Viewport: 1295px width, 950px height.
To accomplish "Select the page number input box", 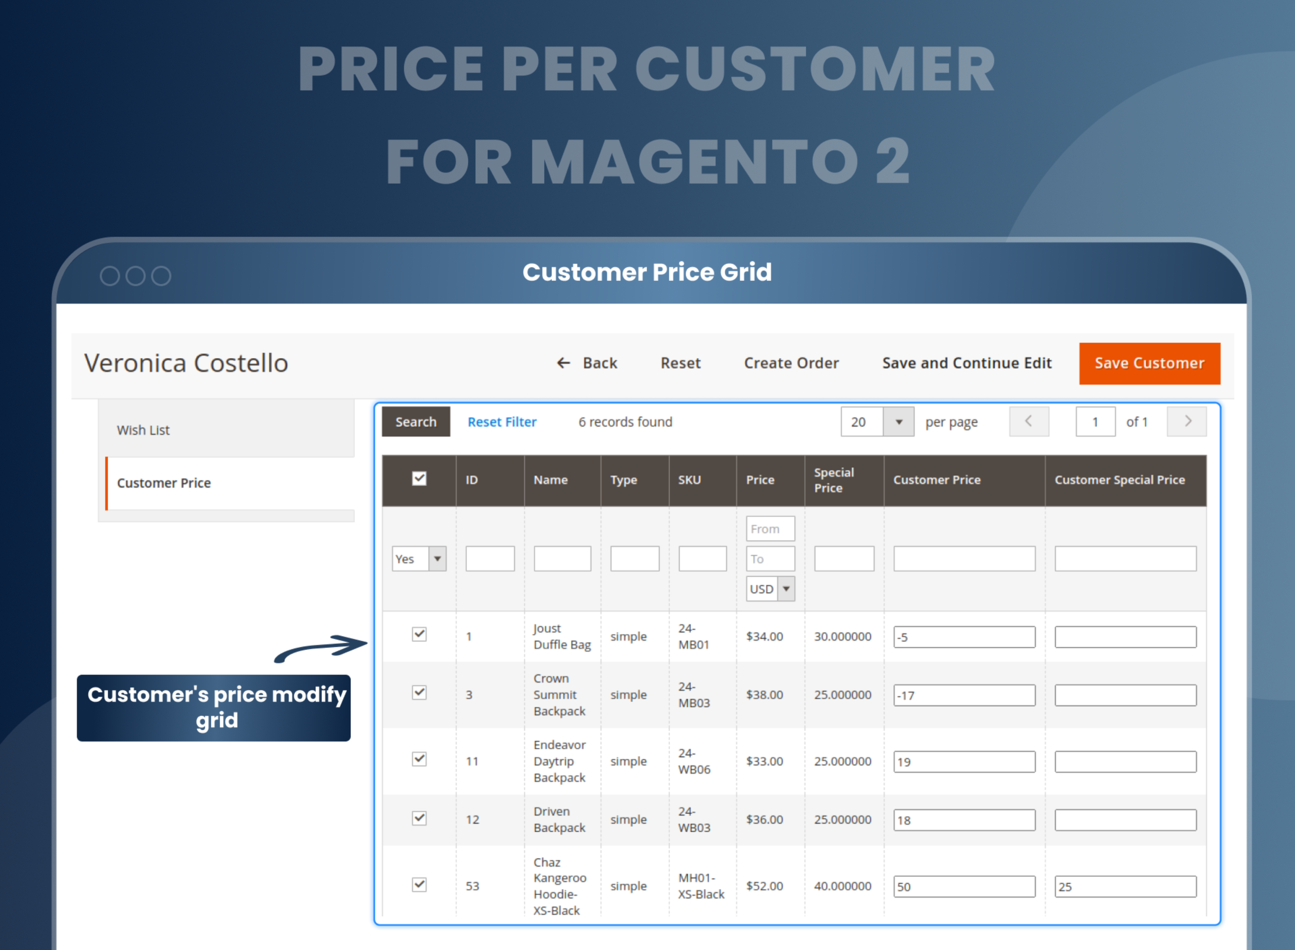I will tap(1095, 421).
